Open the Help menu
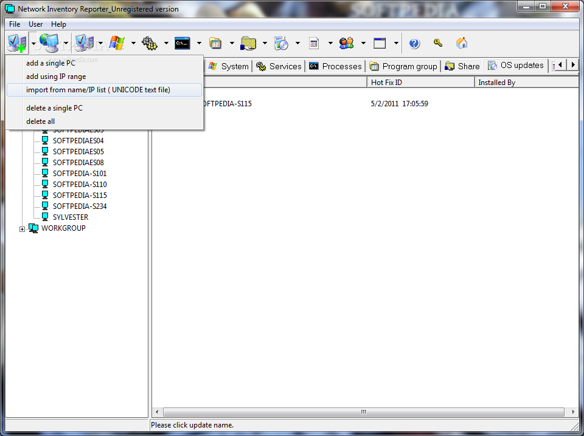584x436 pixels. [x=58, y=24]
